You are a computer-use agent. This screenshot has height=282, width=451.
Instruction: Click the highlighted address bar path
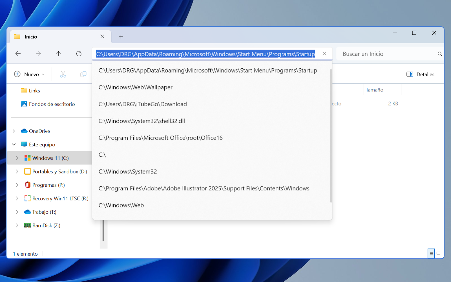point(205,54)
